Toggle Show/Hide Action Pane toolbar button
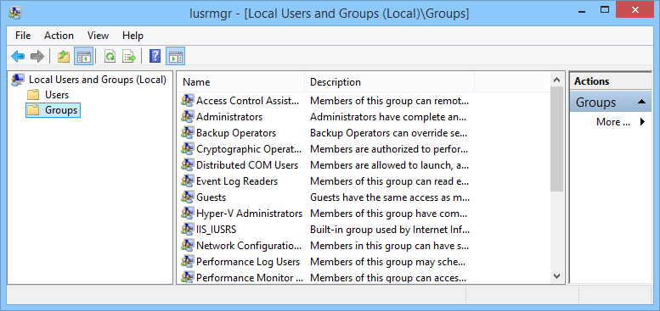Image resolution: width=660 pixels, height=311 pixels. [175, 56]
